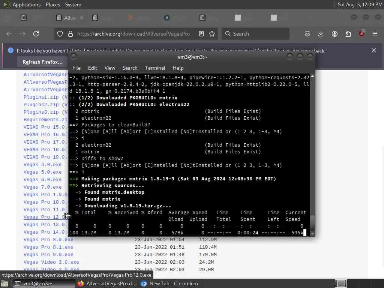Viewport: 384px width, 288px height.
Task: Open the terminal View menu
Action: pos(110,68)
